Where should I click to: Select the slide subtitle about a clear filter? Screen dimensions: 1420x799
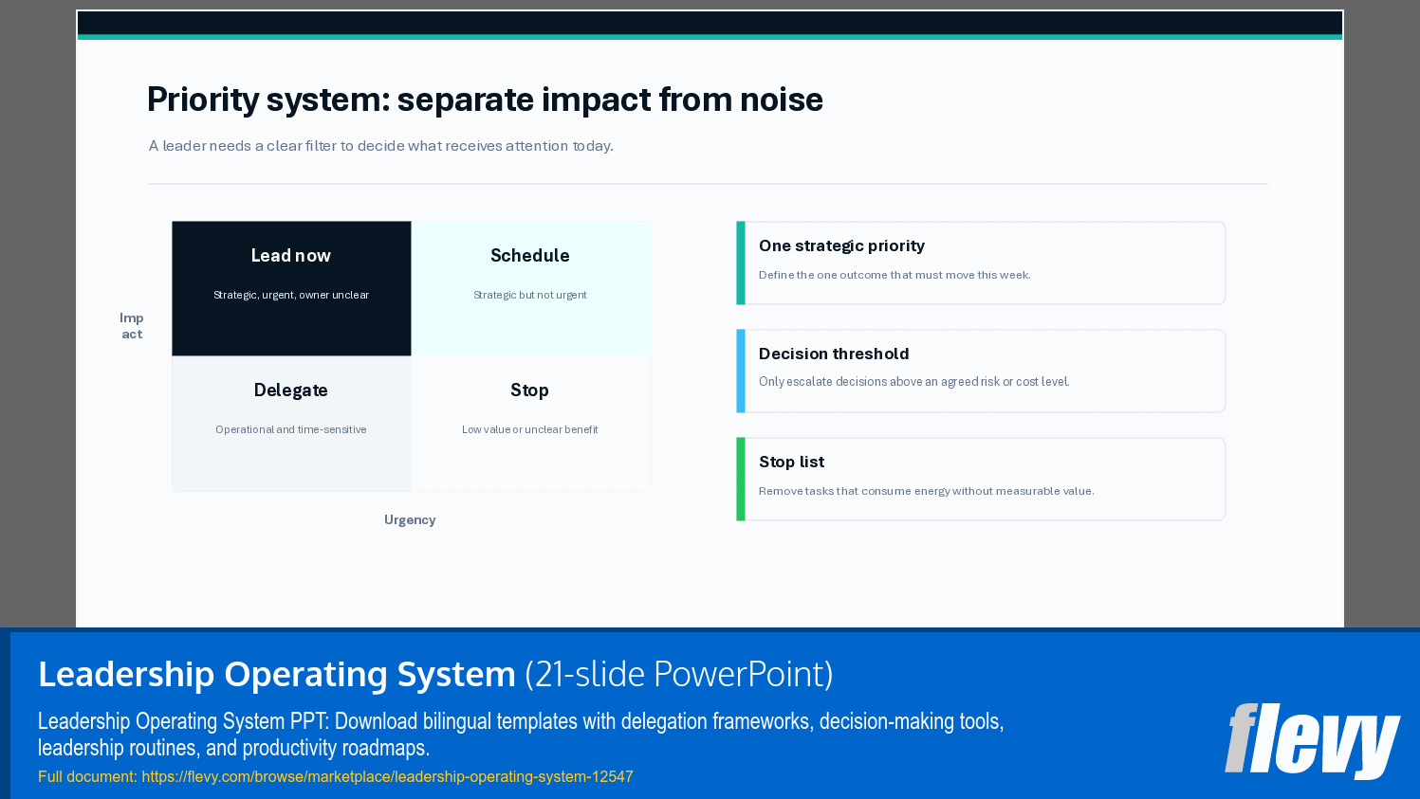click(381, 146)
